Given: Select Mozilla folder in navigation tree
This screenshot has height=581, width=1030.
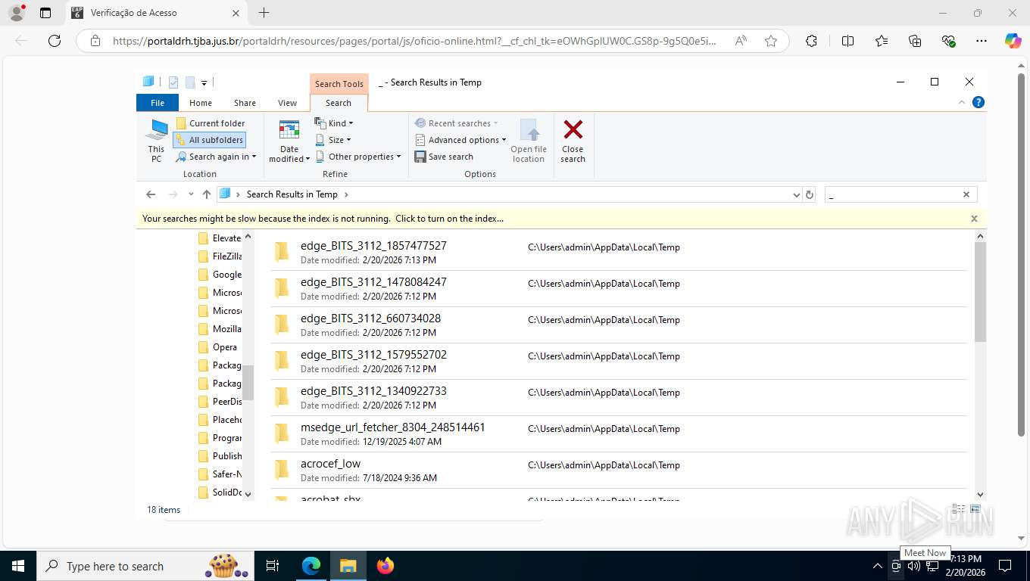Looking at the screenshot, I should [x=219, y=329].
